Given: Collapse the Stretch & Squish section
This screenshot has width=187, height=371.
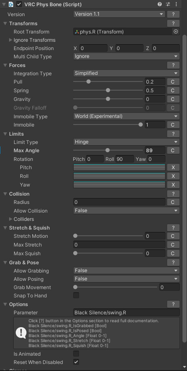Looking at the screenshot, I should [5, 228].
